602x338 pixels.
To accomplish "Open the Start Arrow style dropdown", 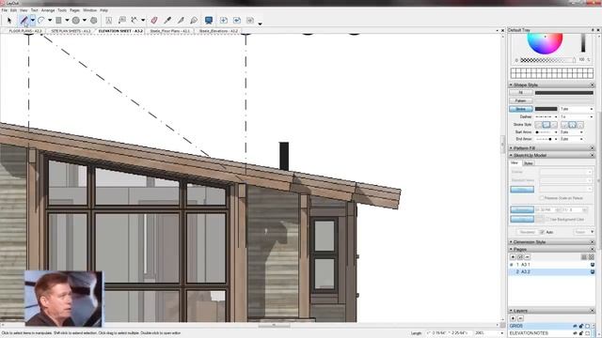I will pyautogui.click(x=556, y=132).
